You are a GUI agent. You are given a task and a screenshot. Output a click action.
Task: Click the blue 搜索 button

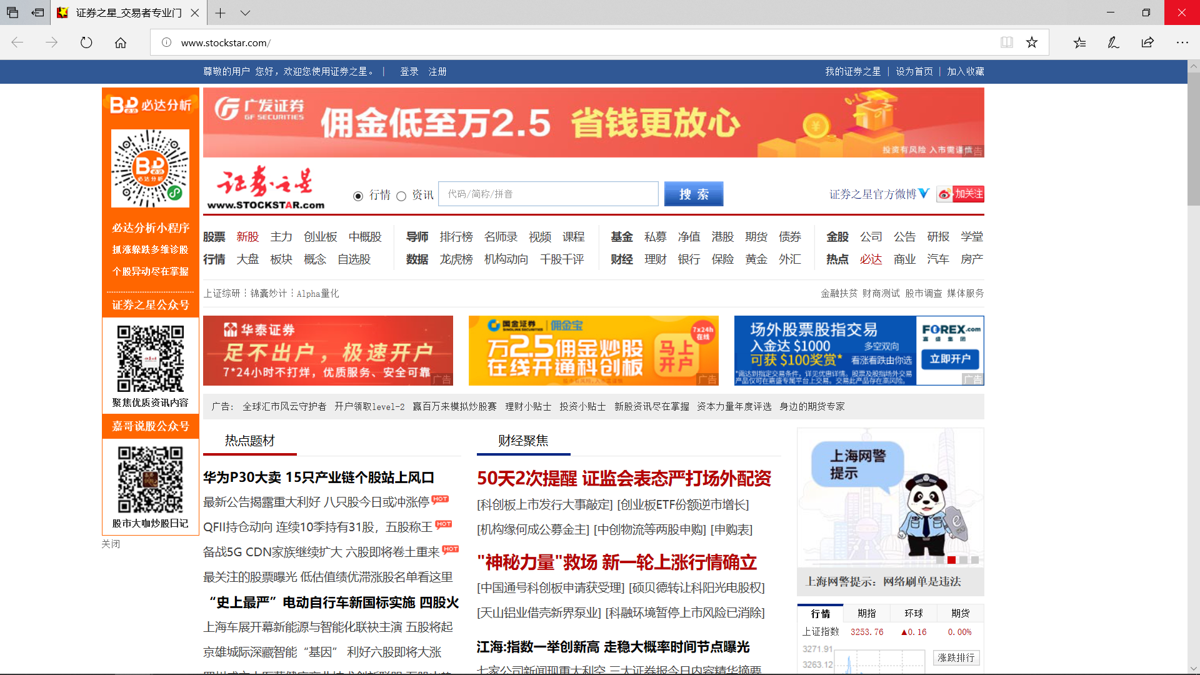click(694, 194)
